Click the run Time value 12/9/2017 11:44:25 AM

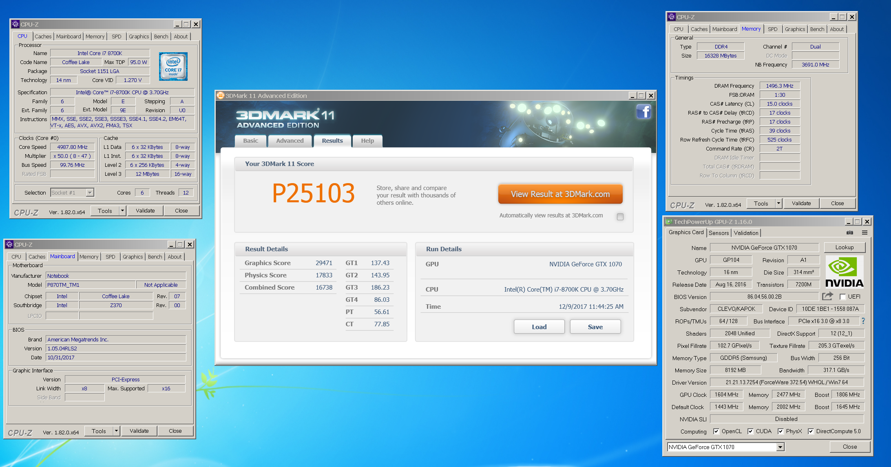[591, 307]
